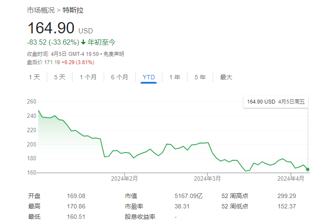
Task: Click the +6.29 (3.81%) after-hours change
Action: [x=78, y=62]
